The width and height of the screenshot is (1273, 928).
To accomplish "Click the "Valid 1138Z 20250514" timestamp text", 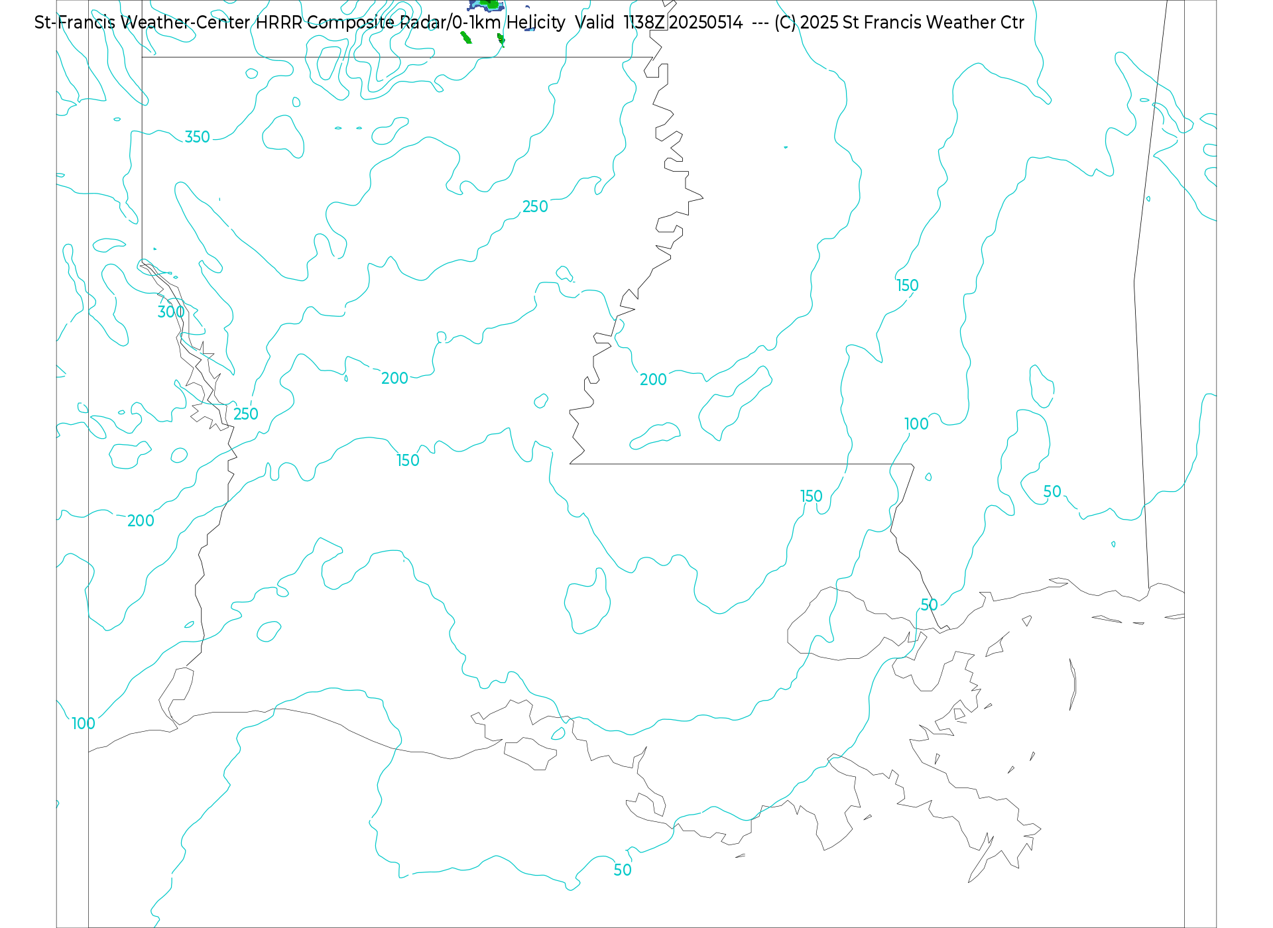I will 659,23.
